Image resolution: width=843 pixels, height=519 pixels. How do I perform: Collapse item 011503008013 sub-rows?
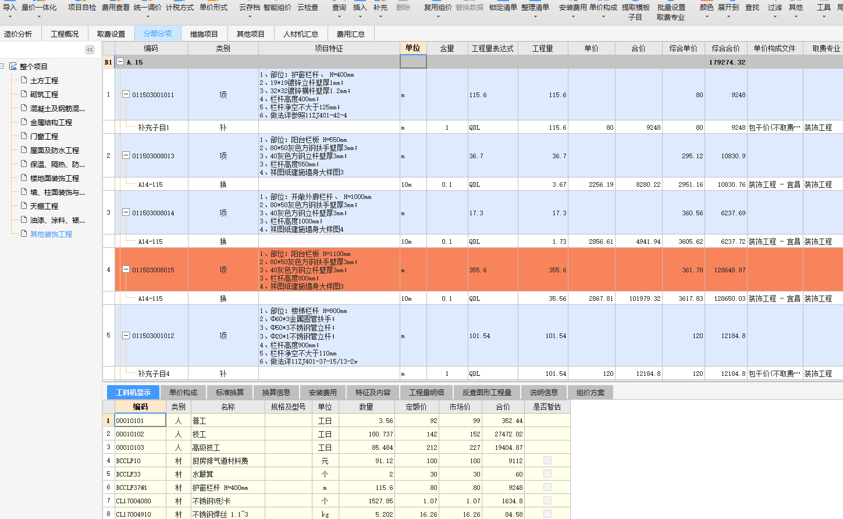(126, 155)
